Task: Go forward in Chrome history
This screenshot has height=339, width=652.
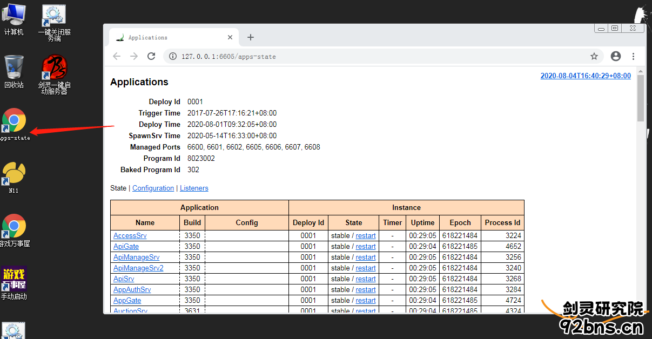Action: pos(134,56)
